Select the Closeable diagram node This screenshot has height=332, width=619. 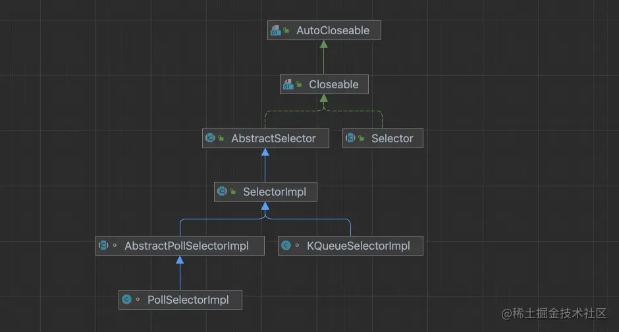pyautogui.click(x=324, y=84)
